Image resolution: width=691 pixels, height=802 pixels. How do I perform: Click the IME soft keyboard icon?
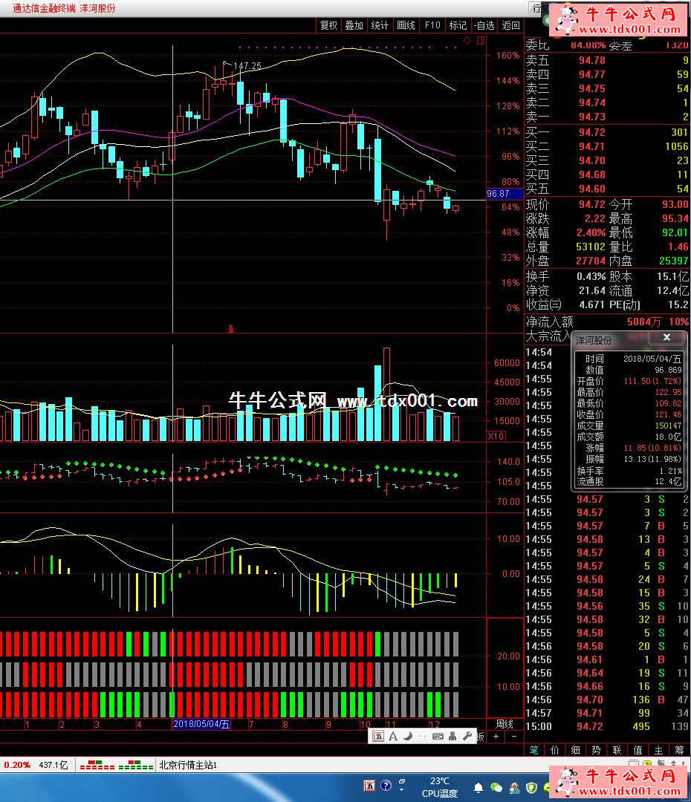point(438,737)
